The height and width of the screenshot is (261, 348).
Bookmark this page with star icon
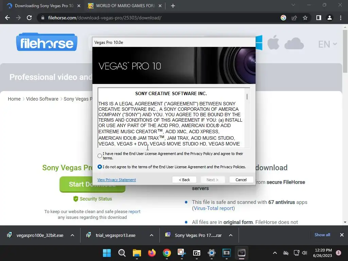click(x=305, y=18)
